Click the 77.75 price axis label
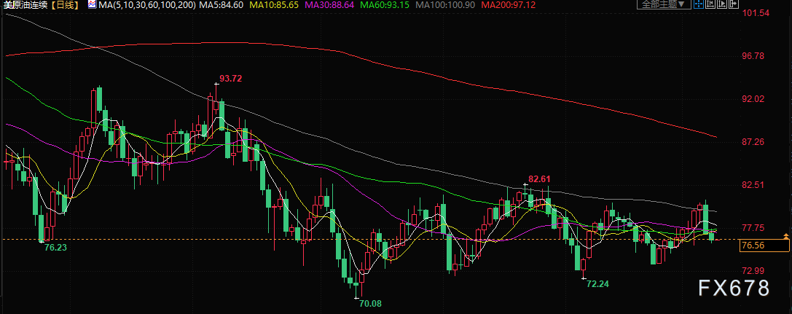Image resolution: width=792 pixels, height=314 pixels. pyautogui.click(x=754, y=228)
